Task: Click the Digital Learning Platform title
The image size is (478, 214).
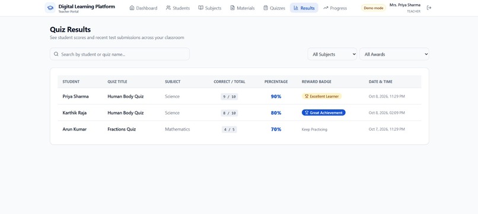Action: click(x=87, y=7)
